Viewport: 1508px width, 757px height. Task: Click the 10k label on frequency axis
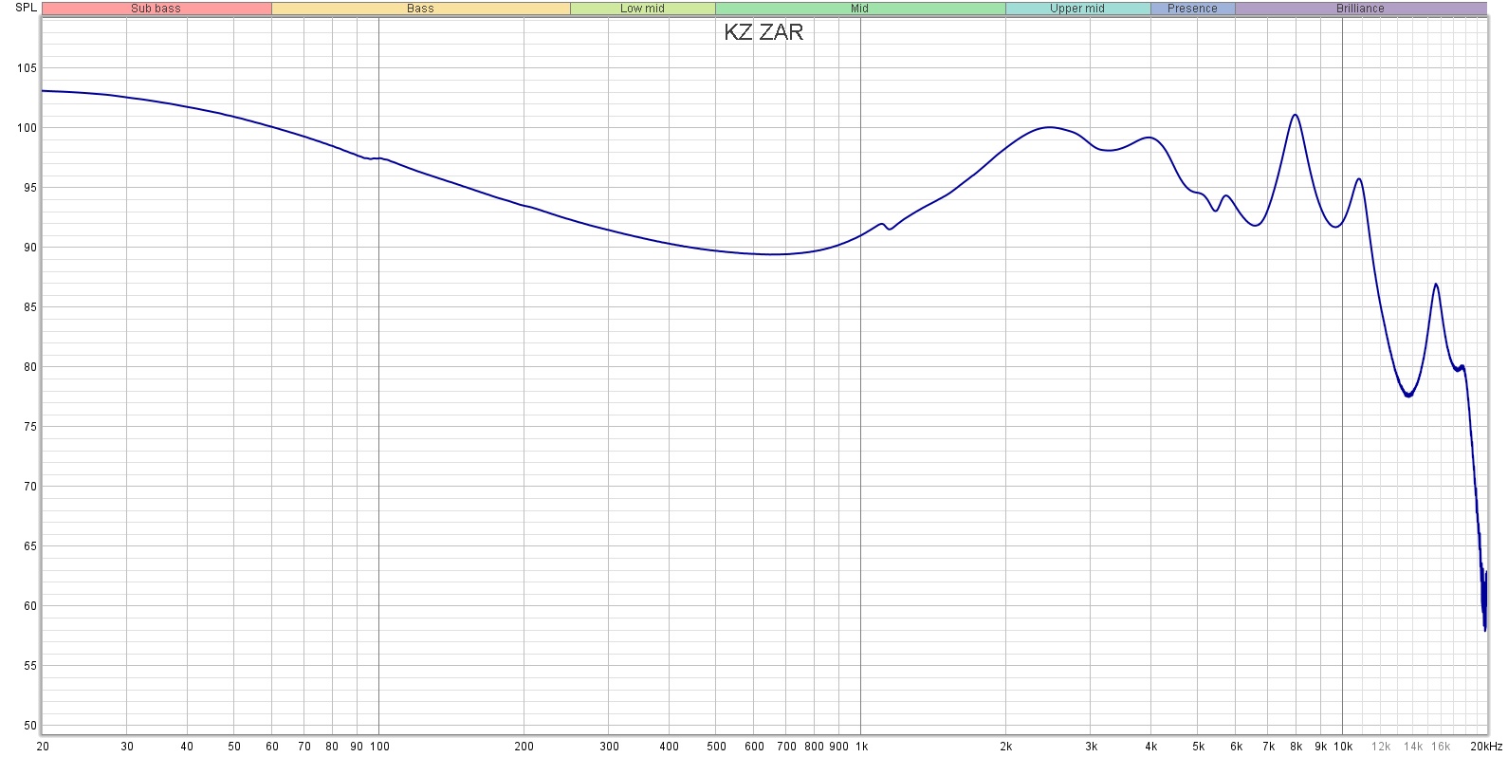[1343, 747]
